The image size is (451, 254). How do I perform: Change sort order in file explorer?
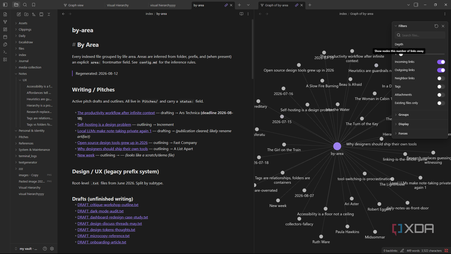34,14
